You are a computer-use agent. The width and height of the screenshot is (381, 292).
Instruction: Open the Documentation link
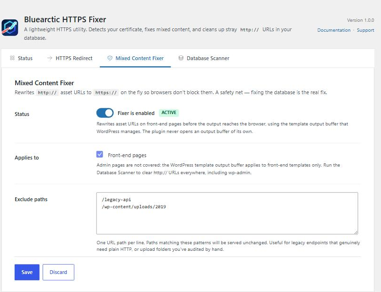(x=334, y=30)
